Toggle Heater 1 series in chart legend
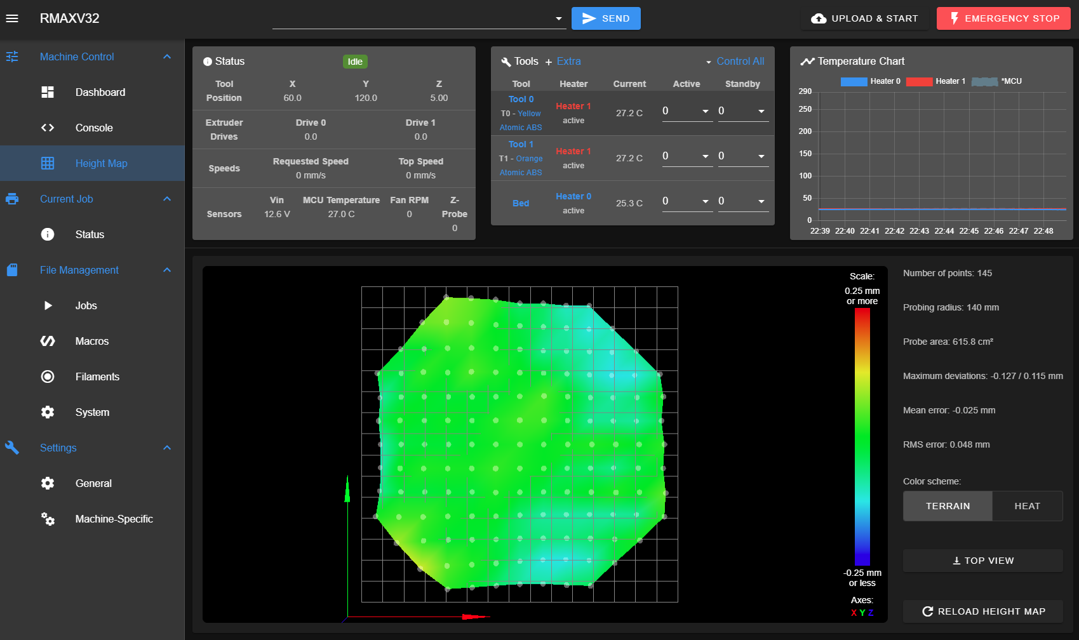 [935, 81]
